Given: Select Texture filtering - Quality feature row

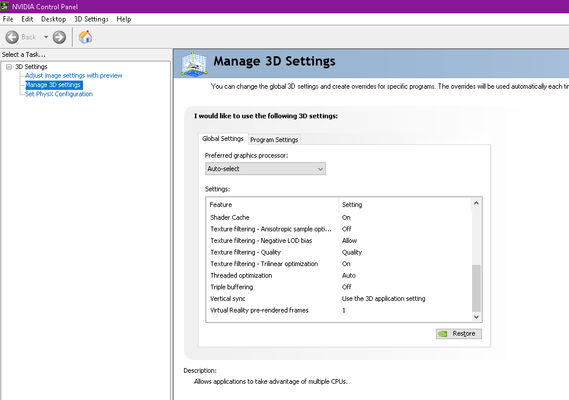Looking at the screenshot, I should (339, 252).
